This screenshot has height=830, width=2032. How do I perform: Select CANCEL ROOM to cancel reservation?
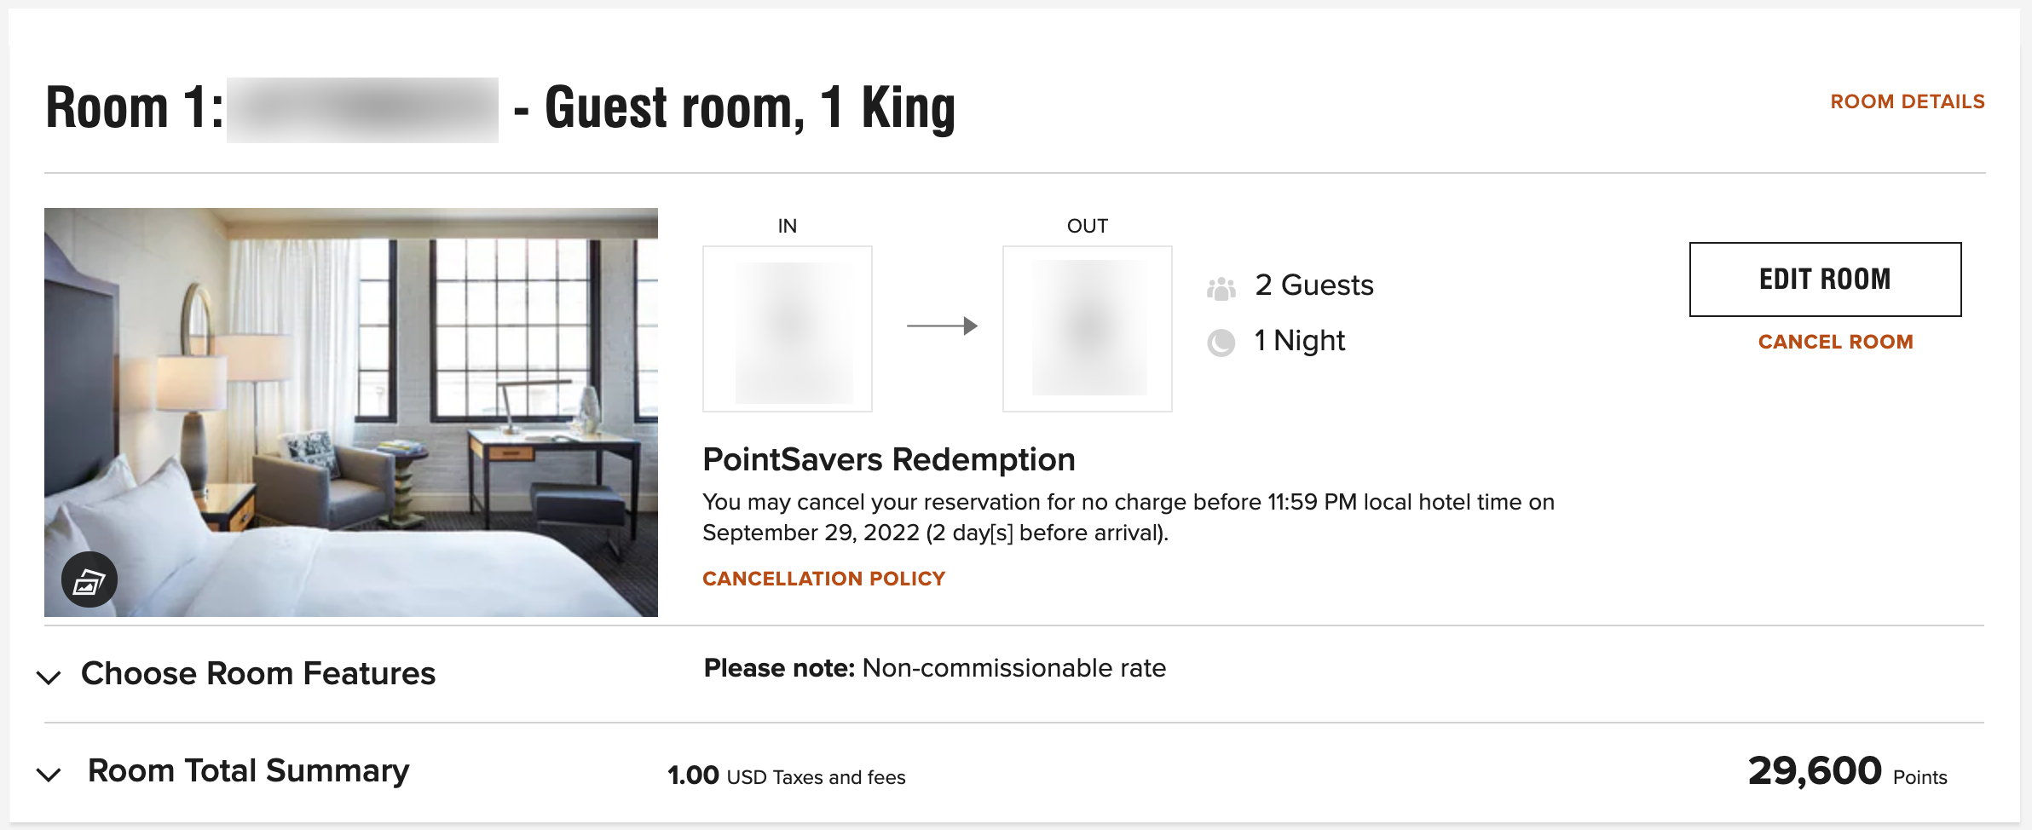click(x=1836, y=342)
